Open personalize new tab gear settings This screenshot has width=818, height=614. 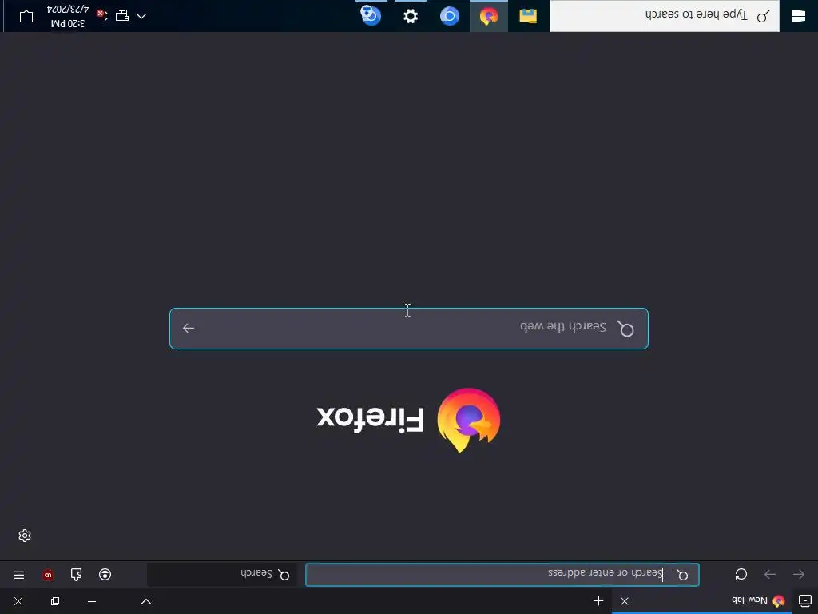point(25,536)
